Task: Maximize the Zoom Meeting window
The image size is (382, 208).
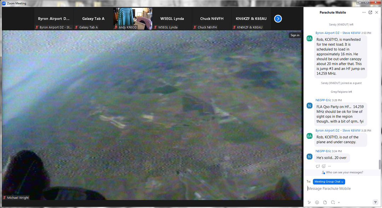Action: click(x=366, y=2)
